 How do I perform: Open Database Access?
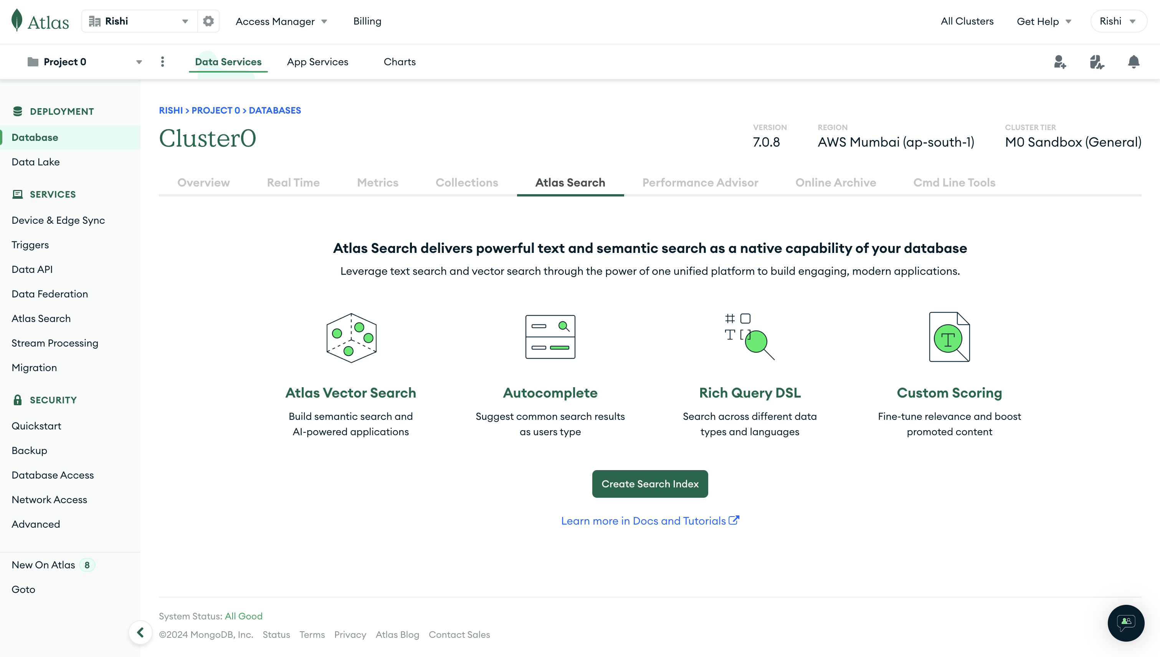tap(53, 475)
